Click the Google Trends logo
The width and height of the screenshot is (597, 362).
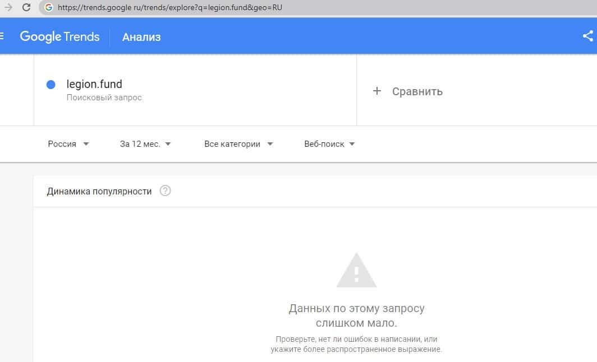click(x=59, y=37)
